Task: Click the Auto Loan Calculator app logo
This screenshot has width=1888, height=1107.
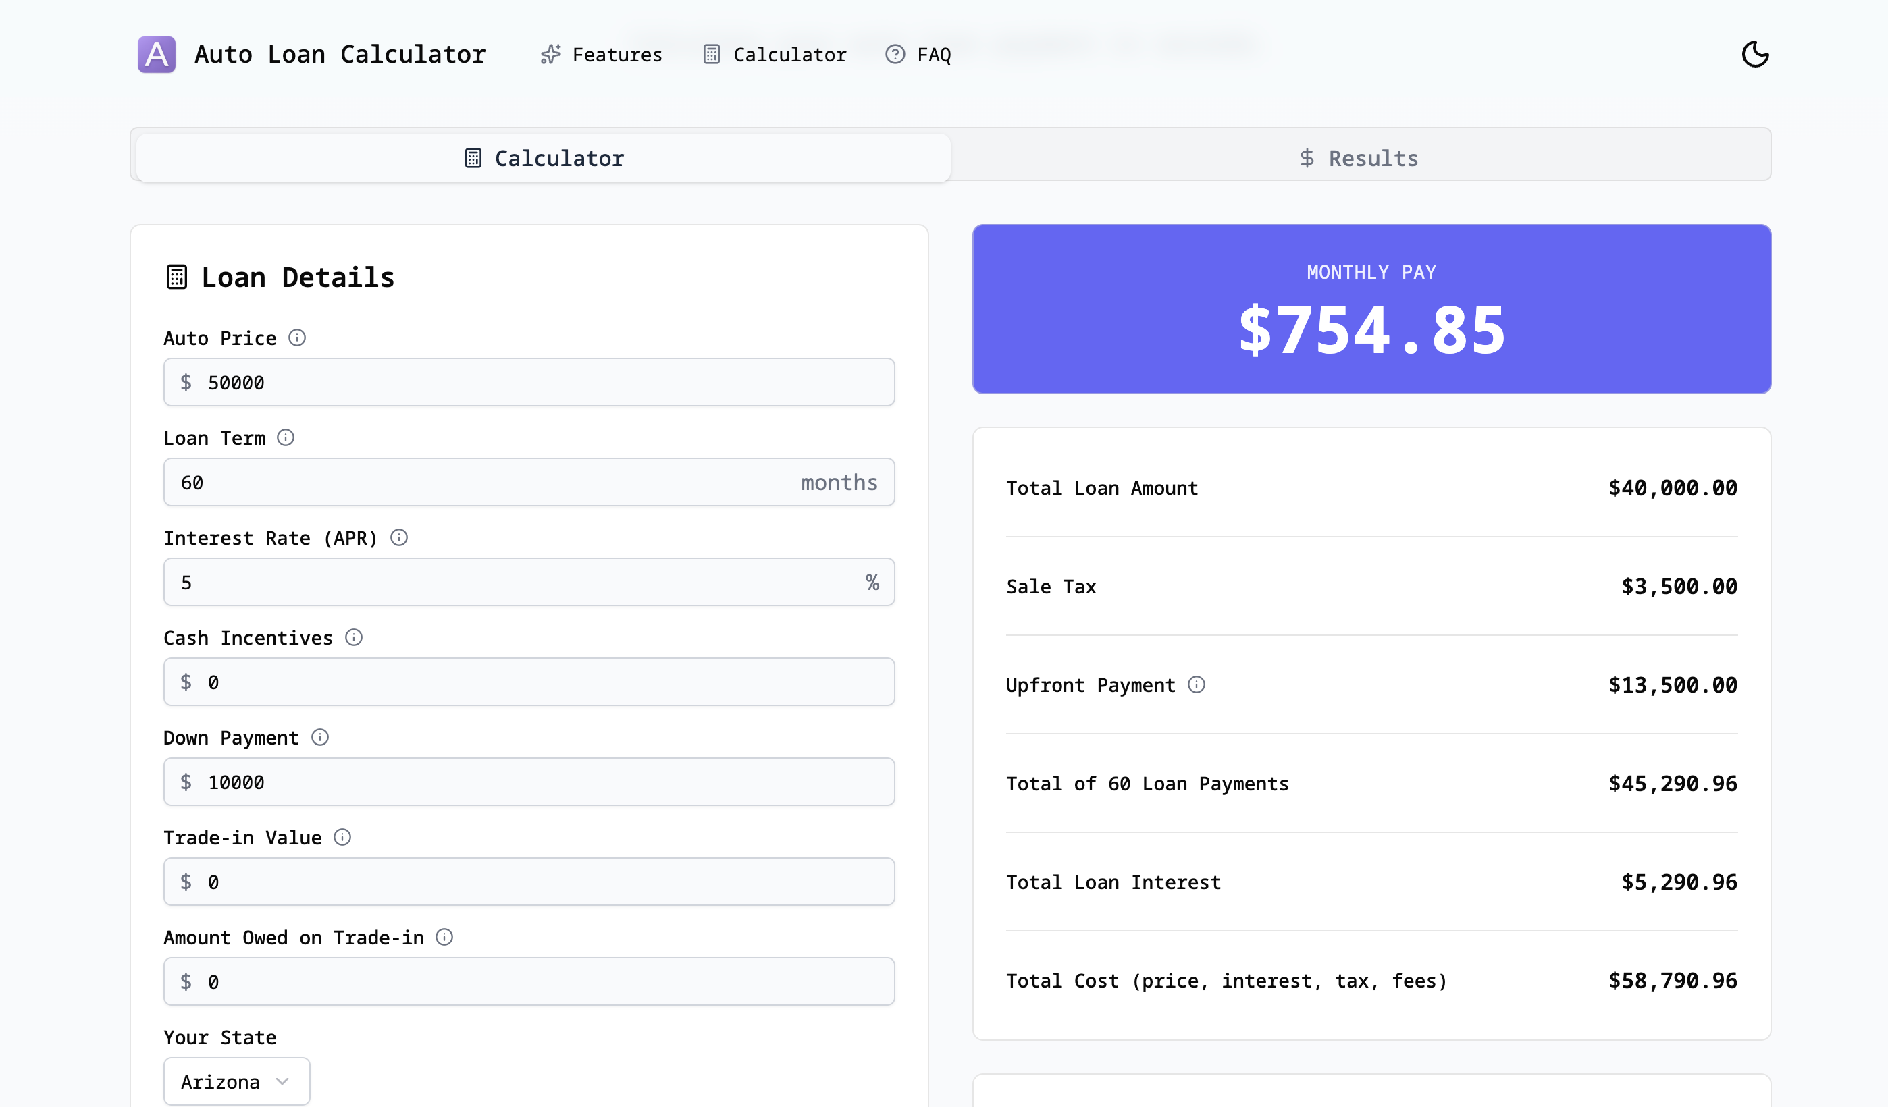Action: click(156, 53)
